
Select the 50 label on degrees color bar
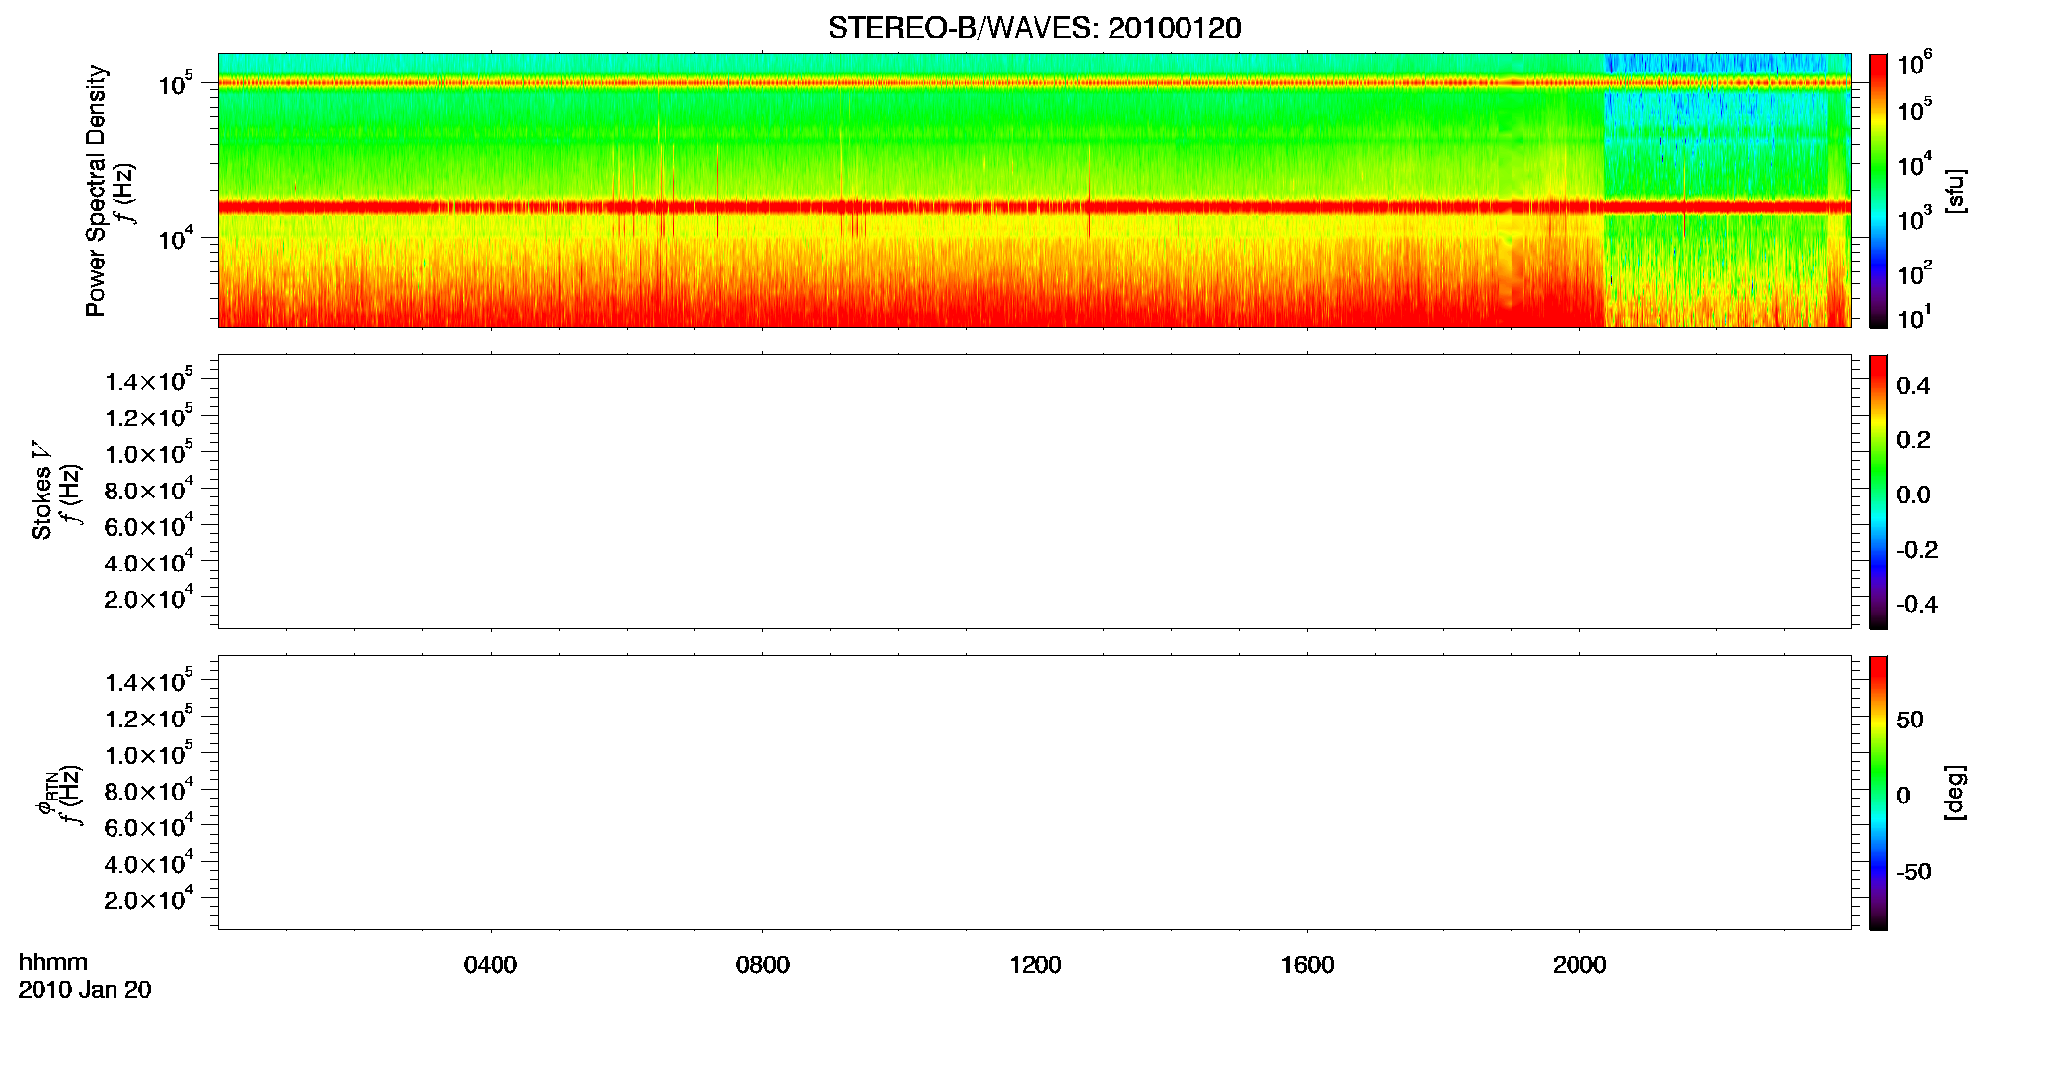1910,720
